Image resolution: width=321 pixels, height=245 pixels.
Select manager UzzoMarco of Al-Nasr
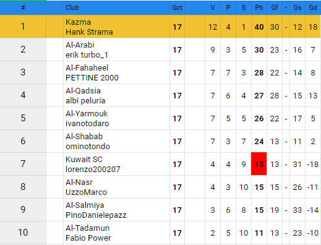click(86, 192)
